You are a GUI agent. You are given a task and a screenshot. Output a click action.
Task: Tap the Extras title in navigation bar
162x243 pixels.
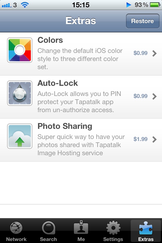click(81, 21)
